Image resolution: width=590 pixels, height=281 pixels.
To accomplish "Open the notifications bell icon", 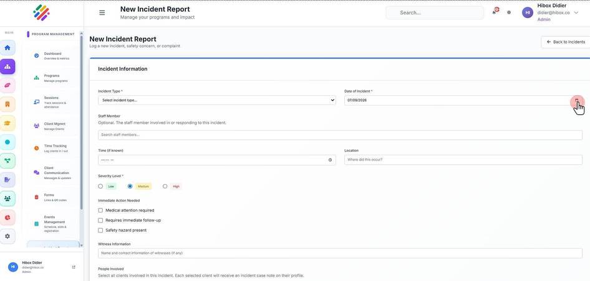I will (x=495, y=12).
